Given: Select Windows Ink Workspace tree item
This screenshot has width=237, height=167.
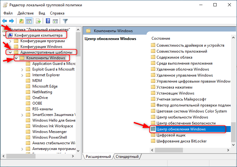Looking at the screenshot, I should click(x=52, y=126).
